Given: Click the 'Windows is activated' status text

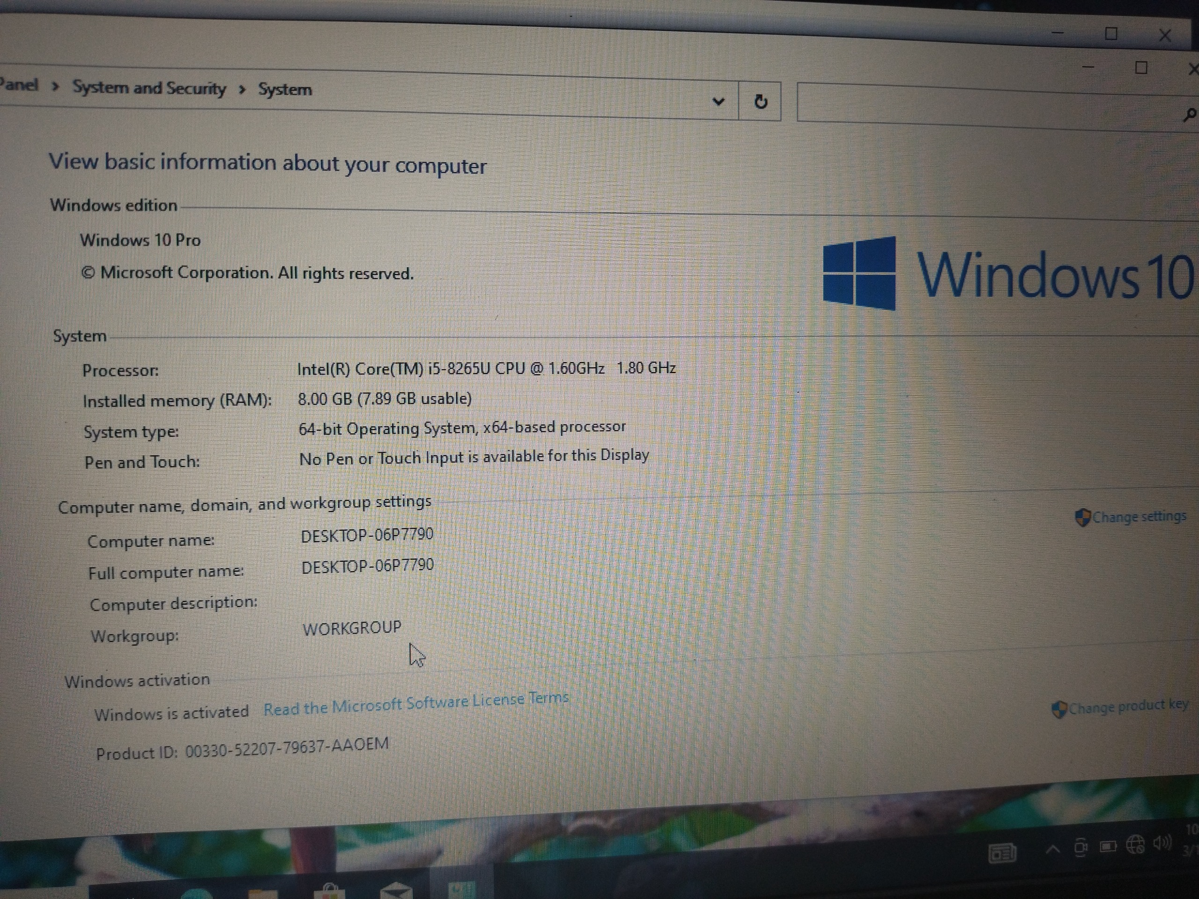Looking at the screenshot, I should pyautogui.click(x=171, y=713).
